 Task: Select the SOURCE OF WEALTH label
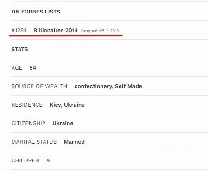pyautogui.click(x=39, y=86)
